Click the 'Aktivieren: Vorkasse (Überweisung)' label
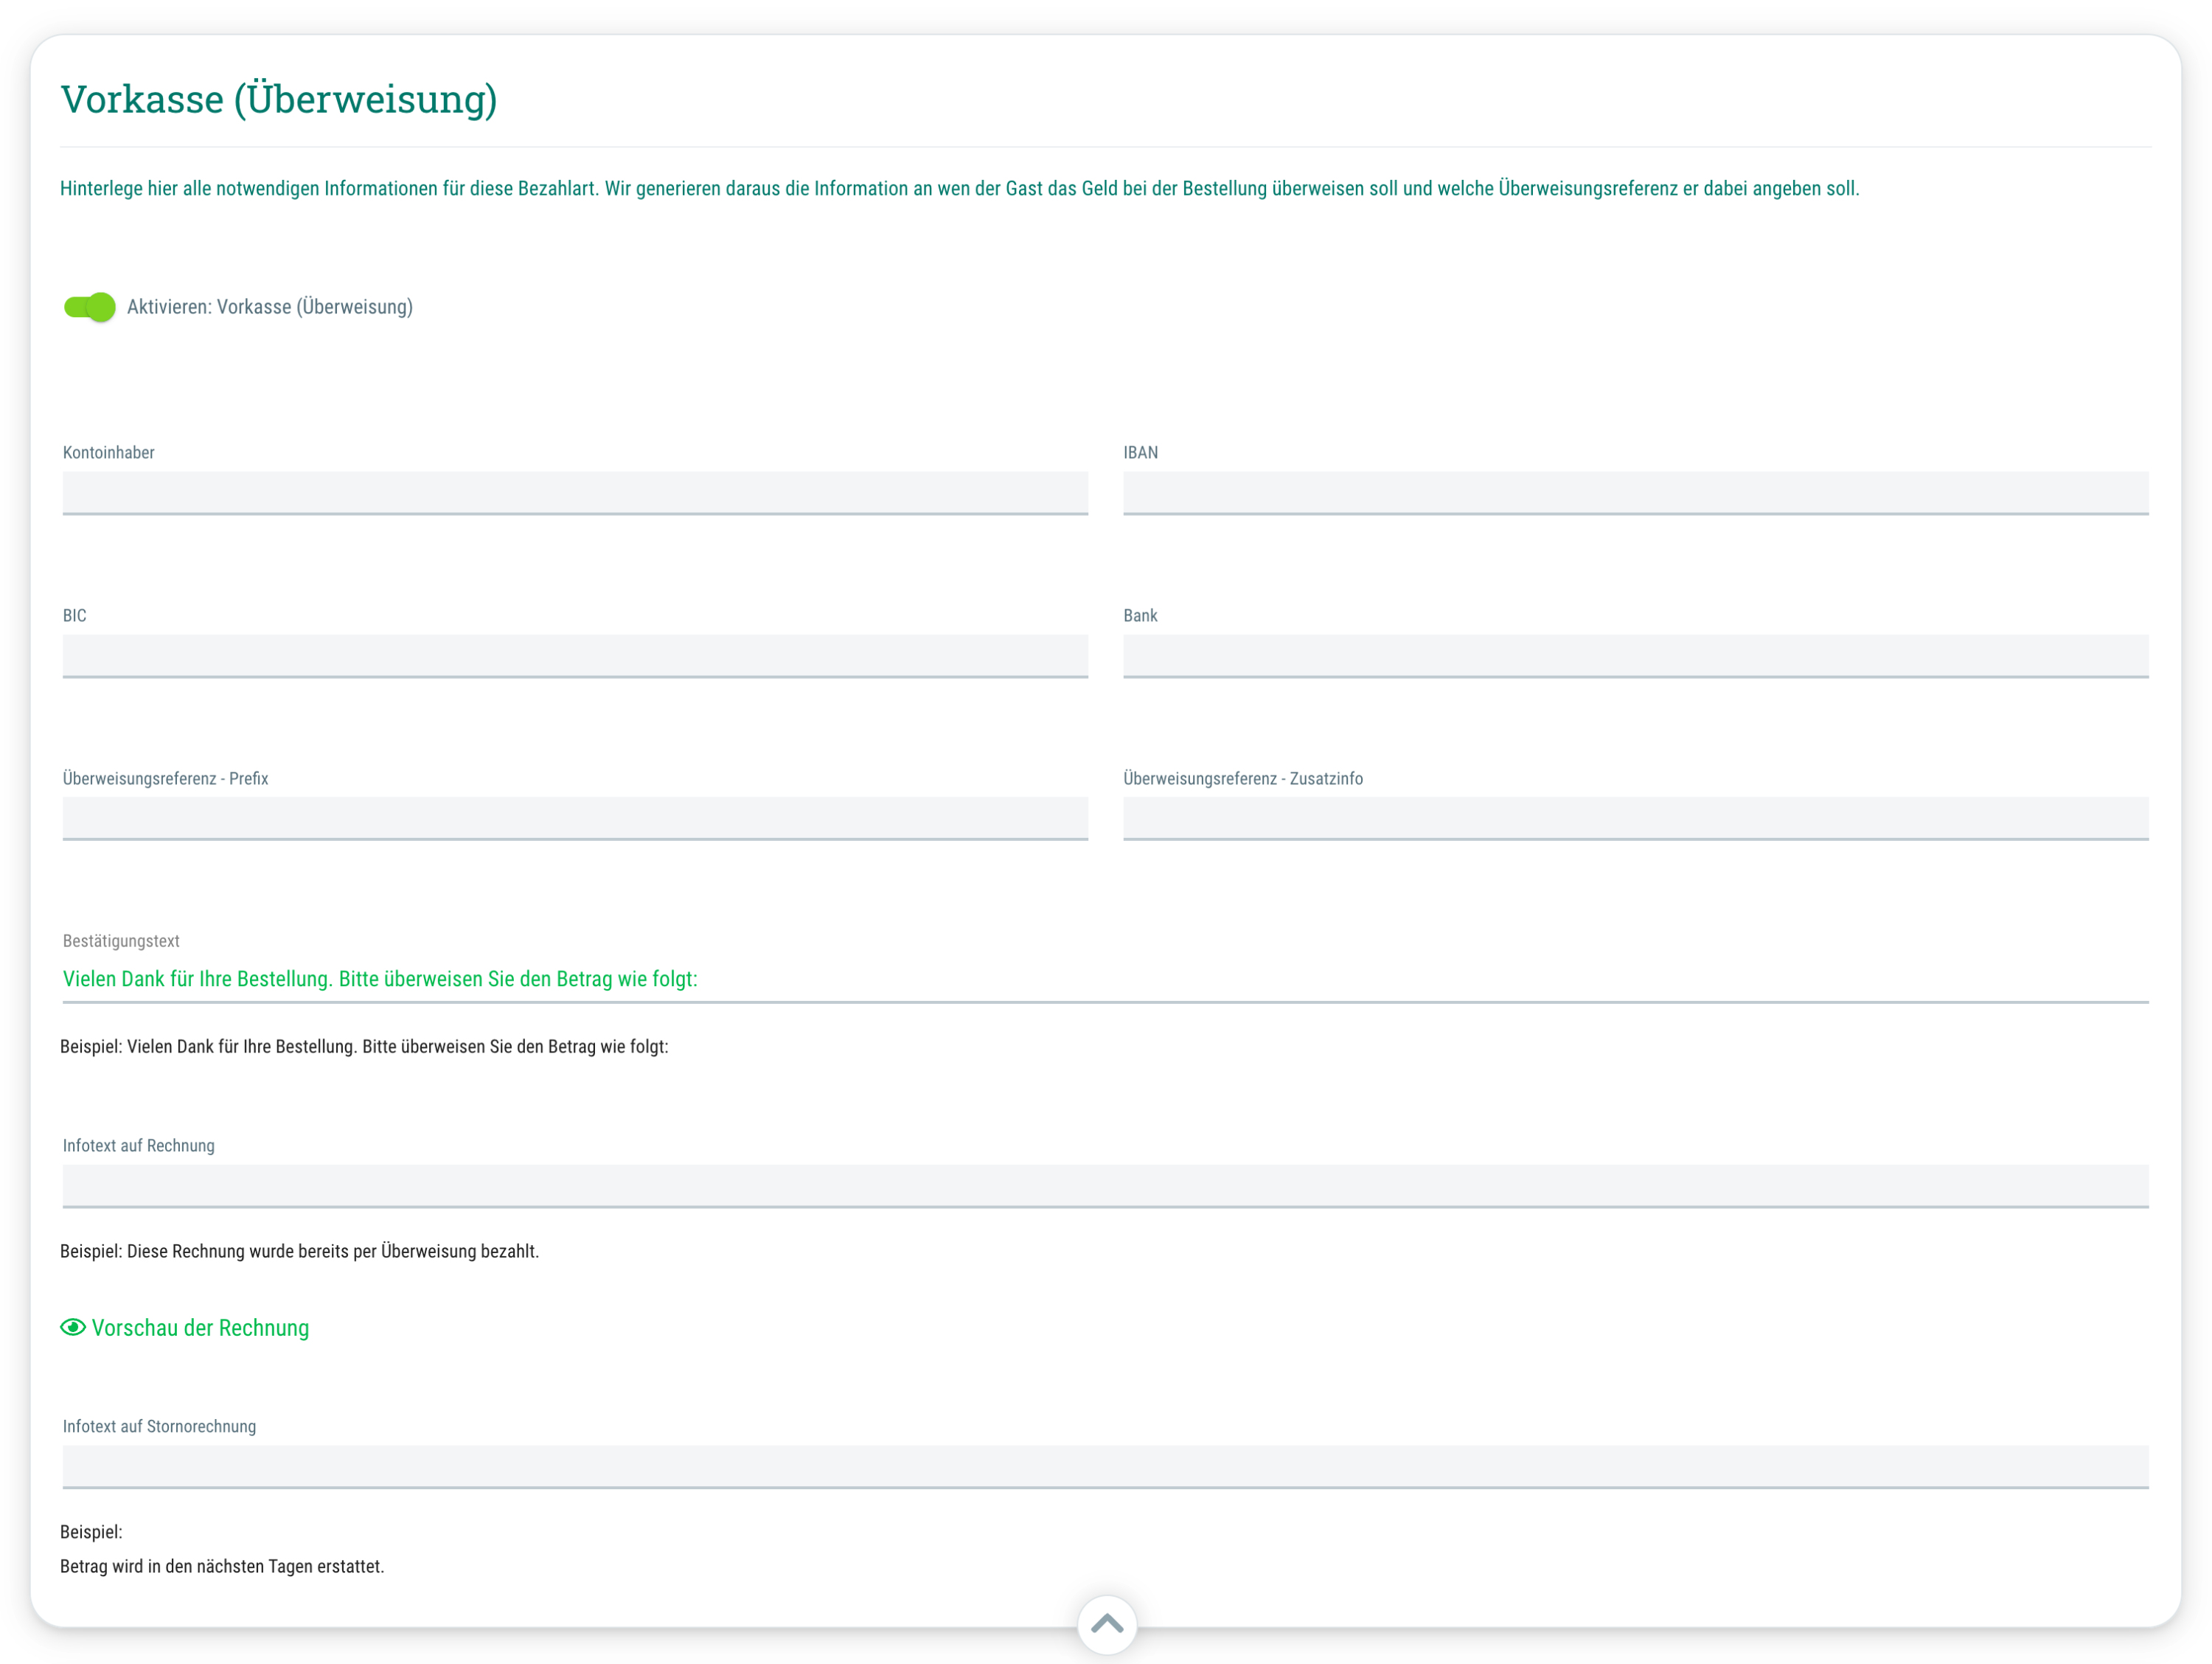2212x1664 pixels. click(x=270, y=307)
